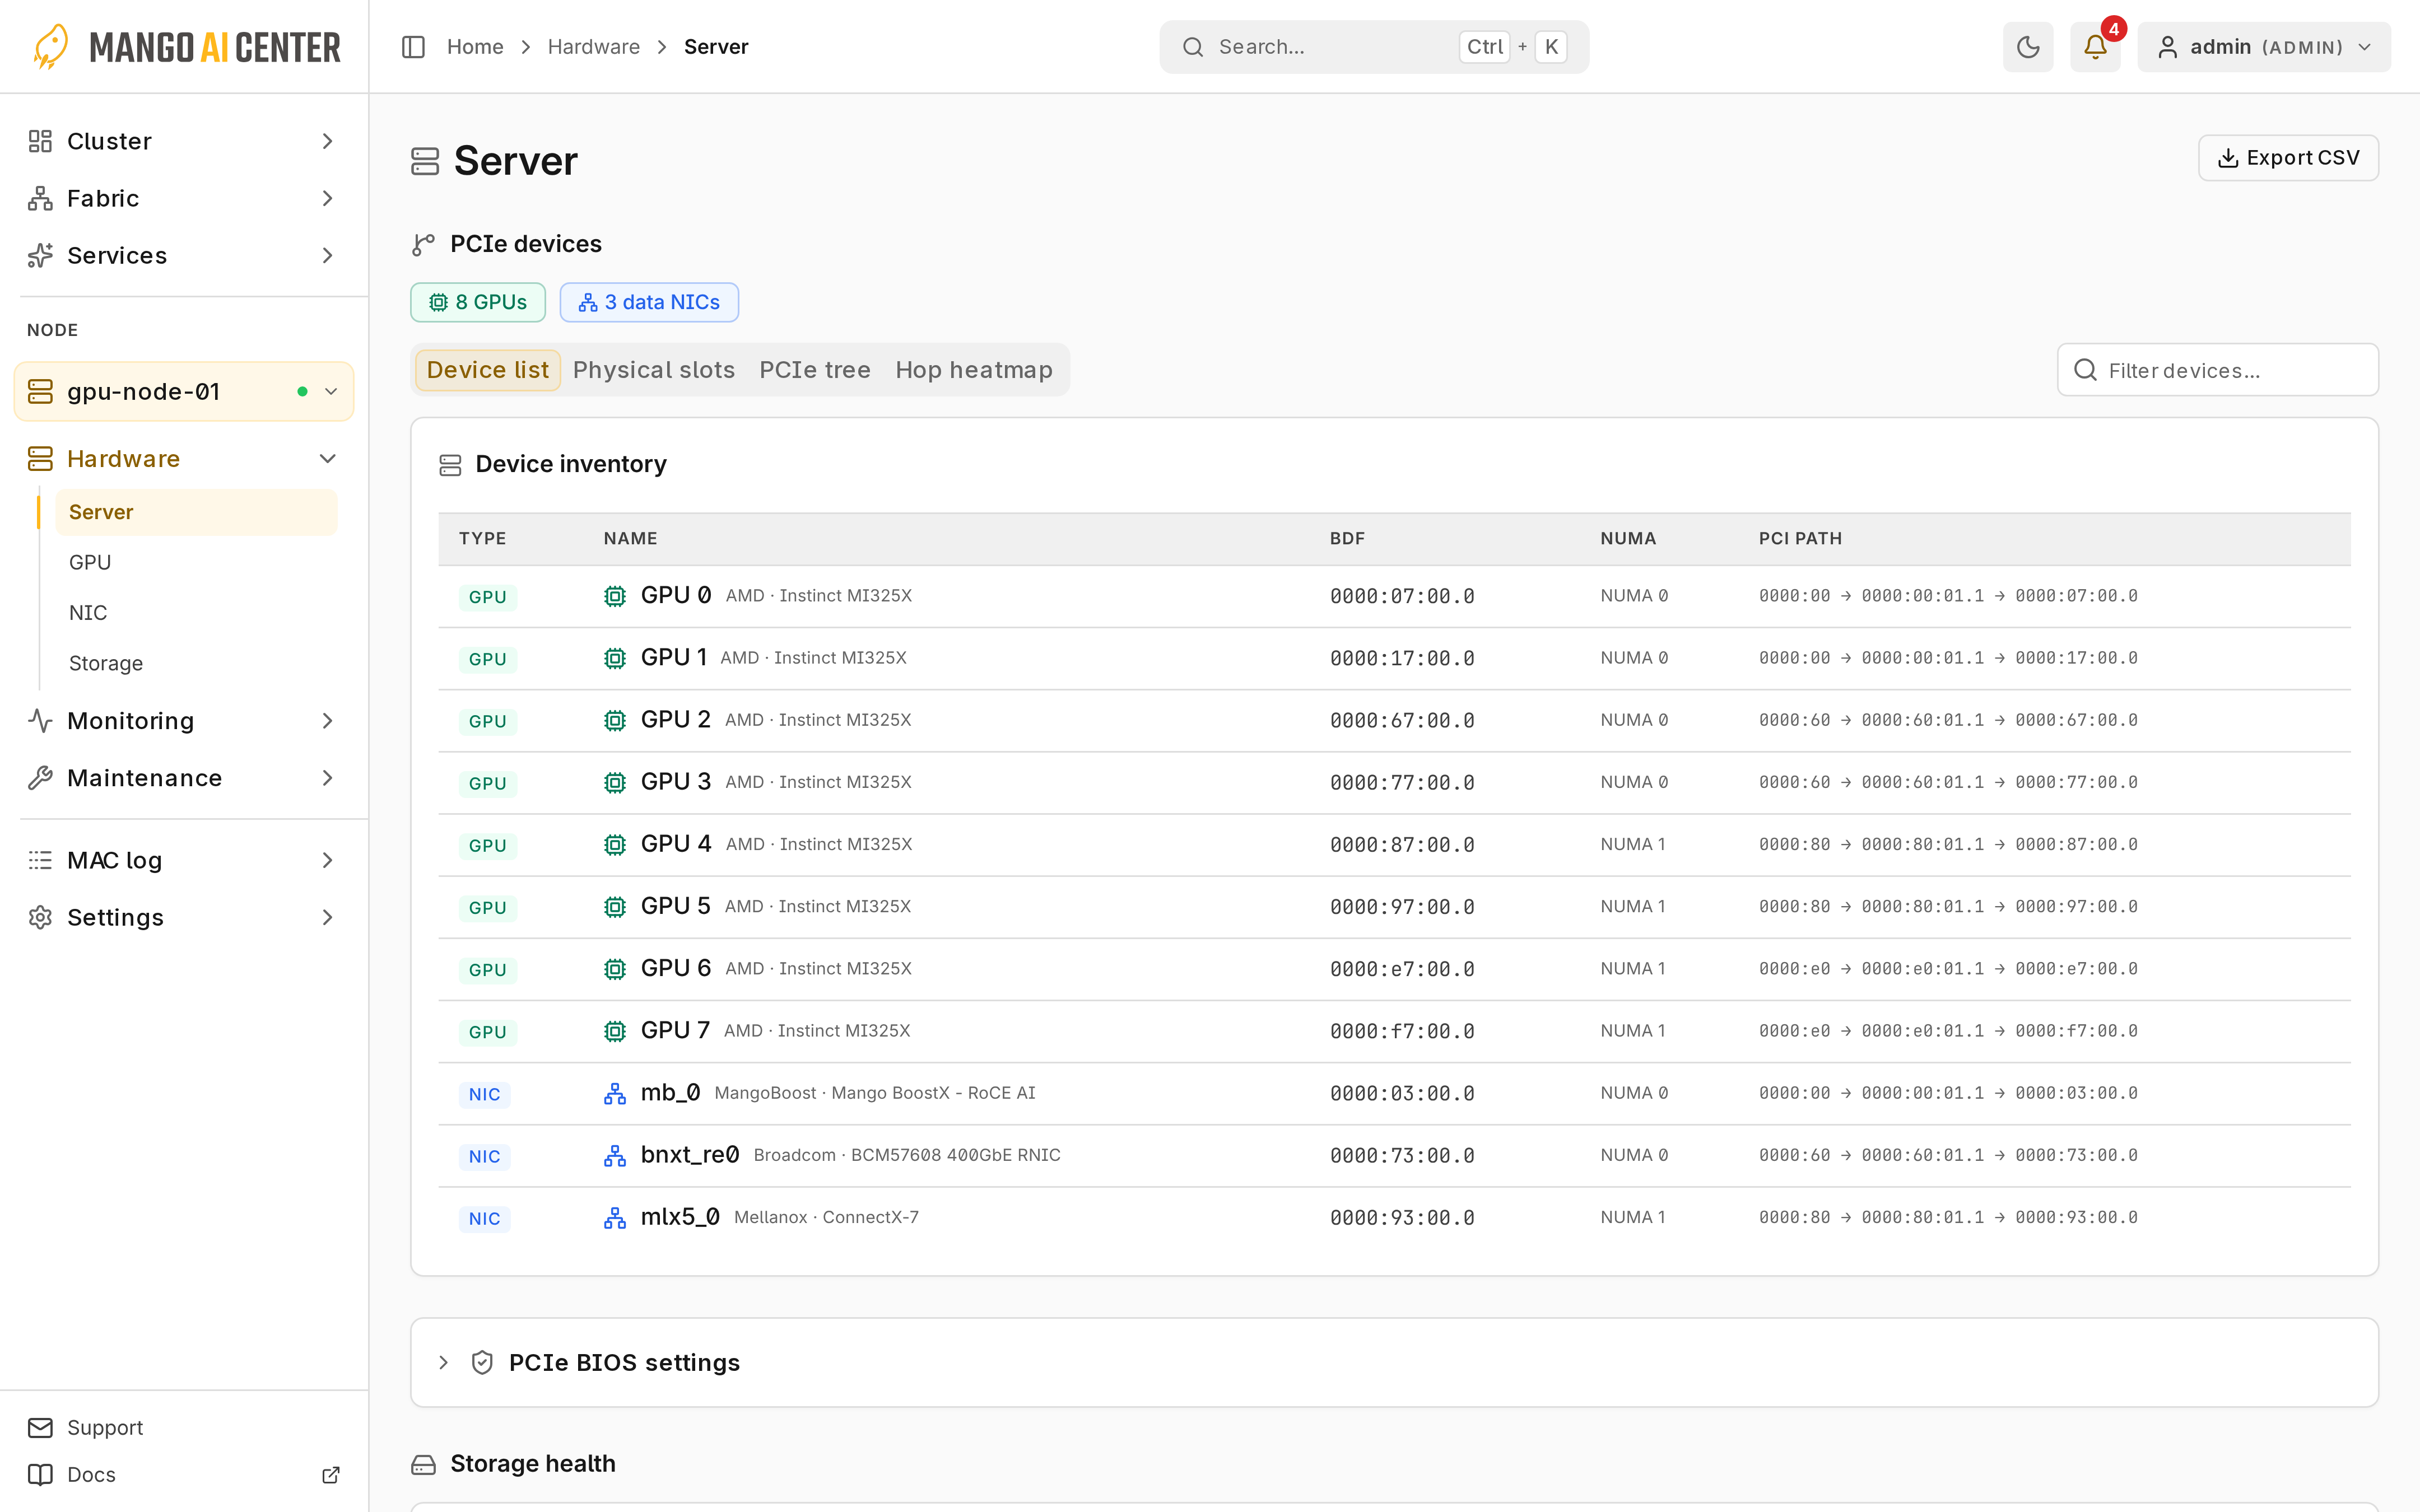The image size is (2420, 1512).
Task: Click the GPU 0 chip icon
Action: 615,596
